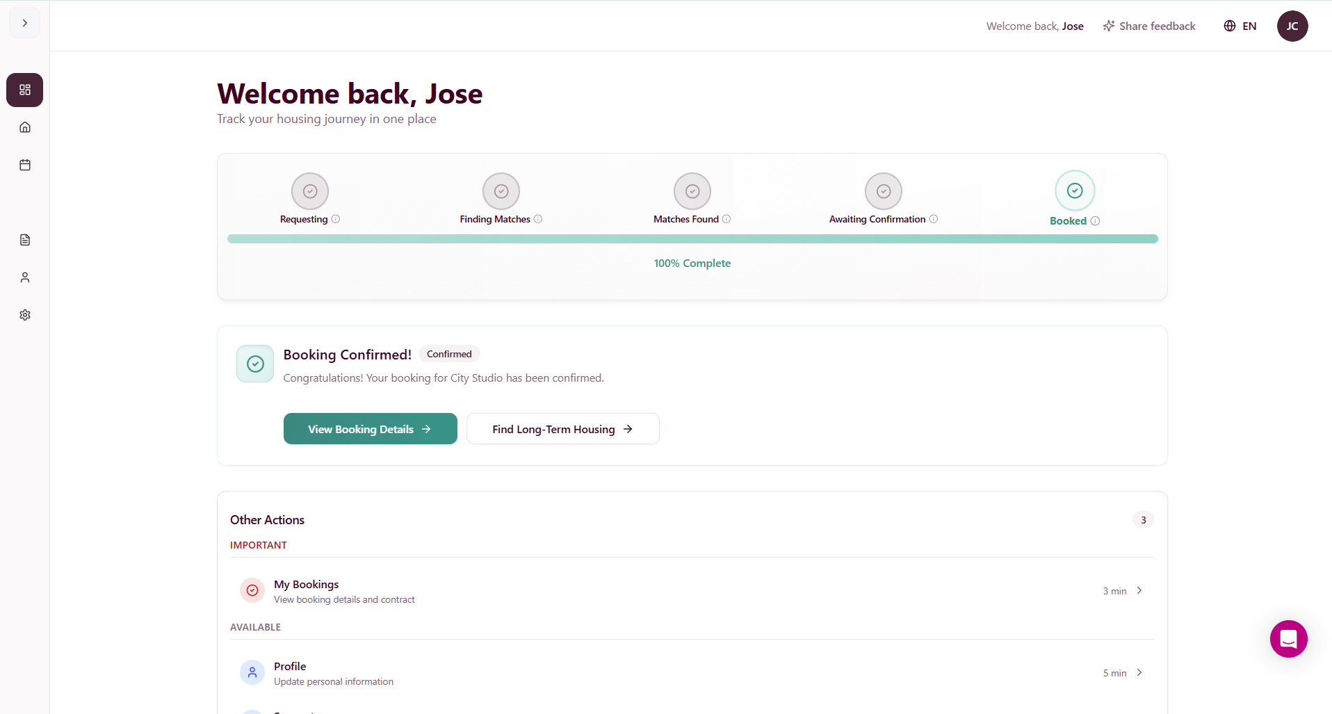Click the Matches Found step circle
This screenshot has width=1332, height=714.
[692, 191]
